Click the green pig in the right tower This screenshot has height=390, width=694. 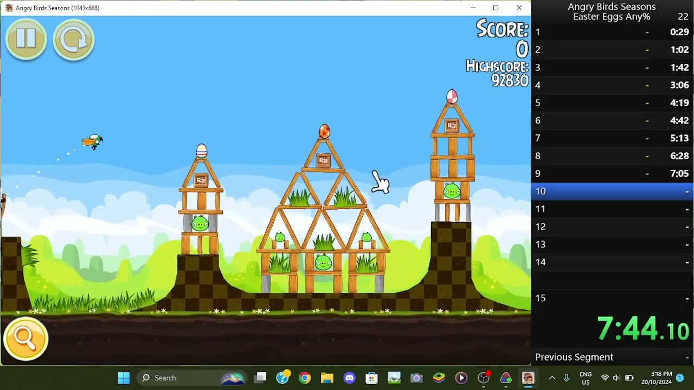452,191
